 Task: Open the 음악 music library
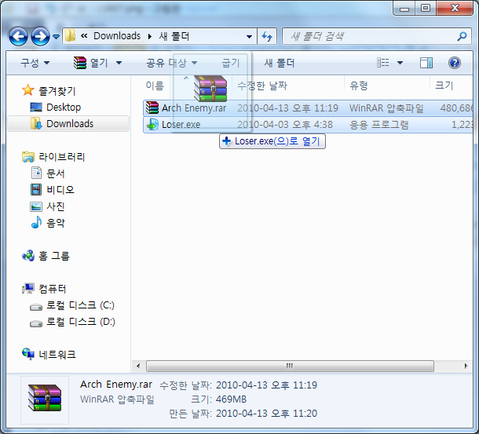[55, 223]
